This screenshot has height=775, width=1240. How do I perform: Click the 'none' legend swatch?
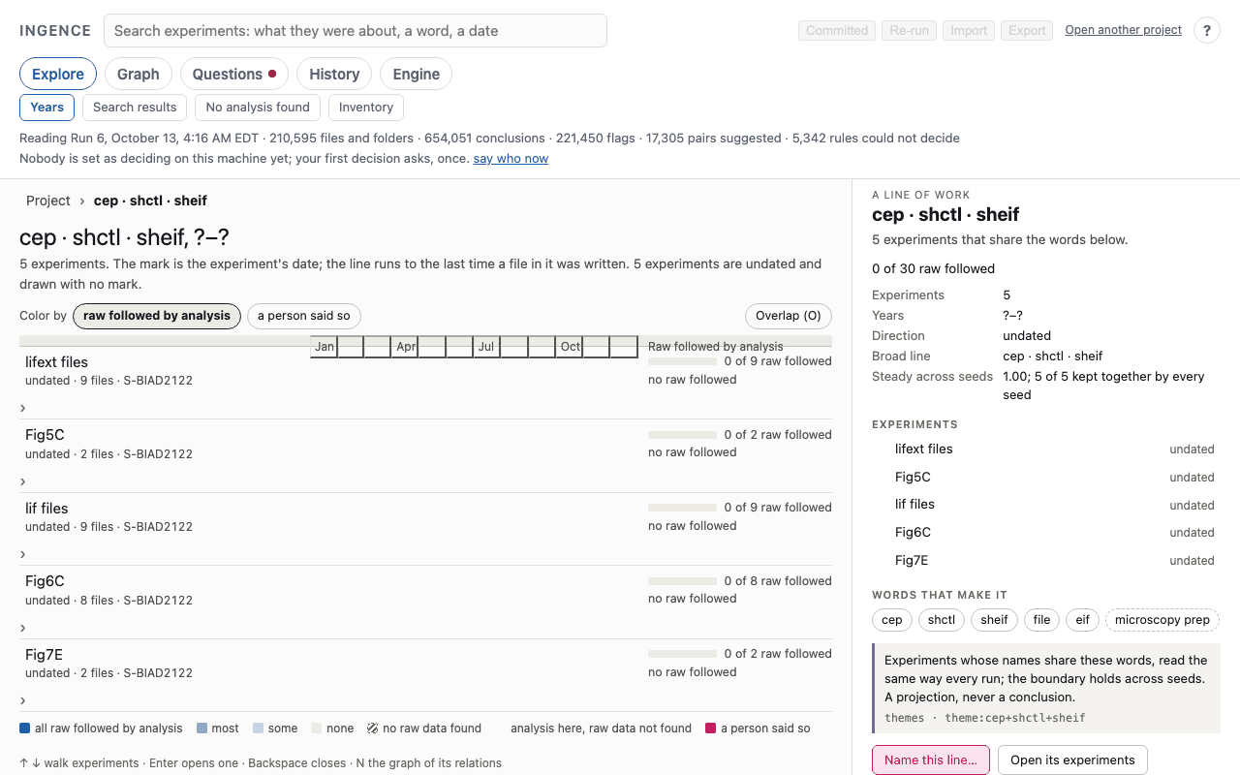click(x=317, y=728)
